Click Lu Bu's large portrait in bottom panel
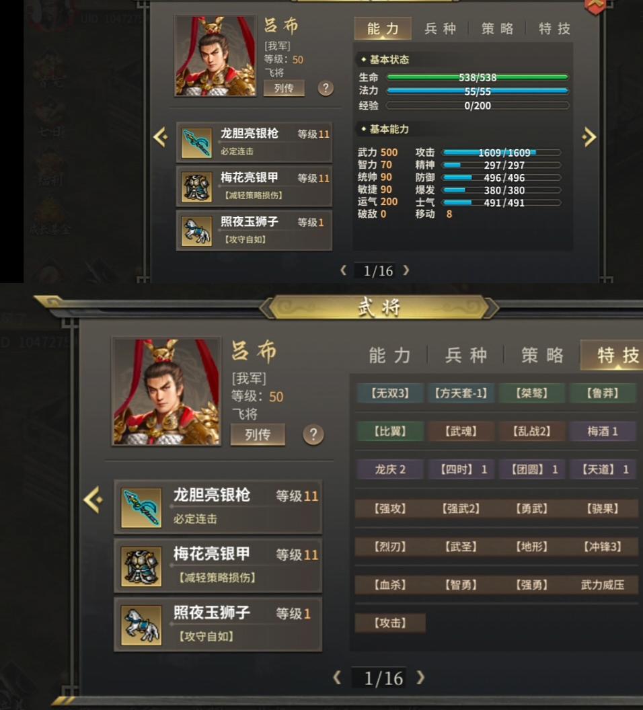This screenshot has height=710, width=643. coord(167,392)
